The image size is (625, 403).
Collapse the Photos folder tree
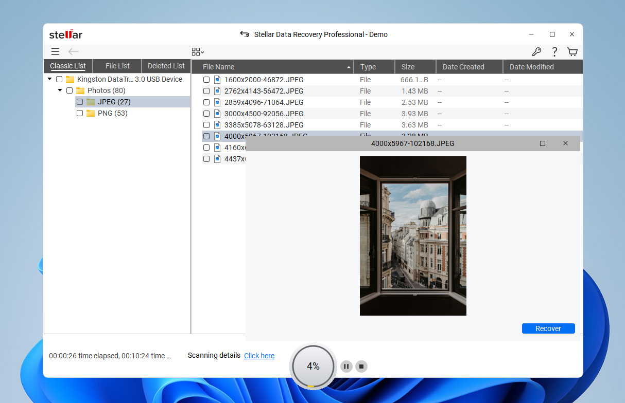(x=59, y=90)
